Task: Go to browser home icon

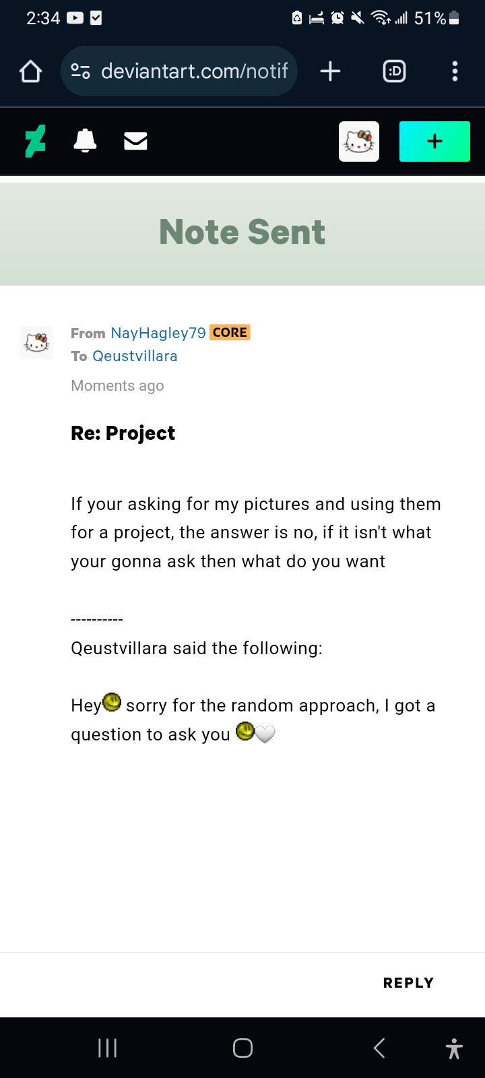Action: [30, 71]
